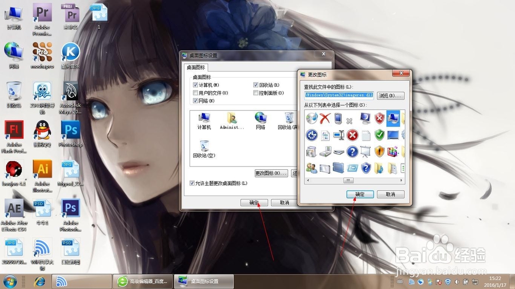This screenshot has height=289, width=515.
Task: Open the boujou 4.1 ladybug shortcut
Action: tap(14, 173)
